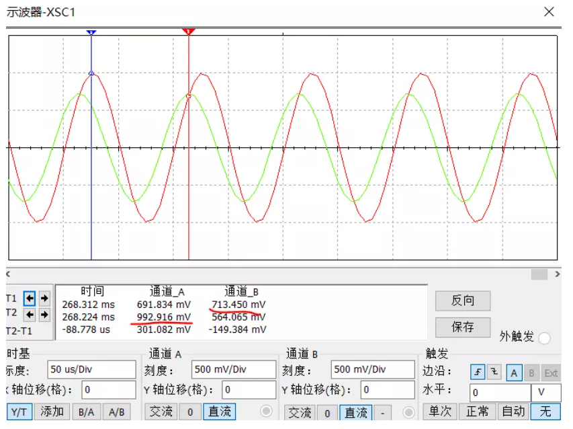Image resolution: width=573 pixels, height=429 pixels.
Task: Set channel B coupling to 交流 (AC)
Action: (300, 413)
